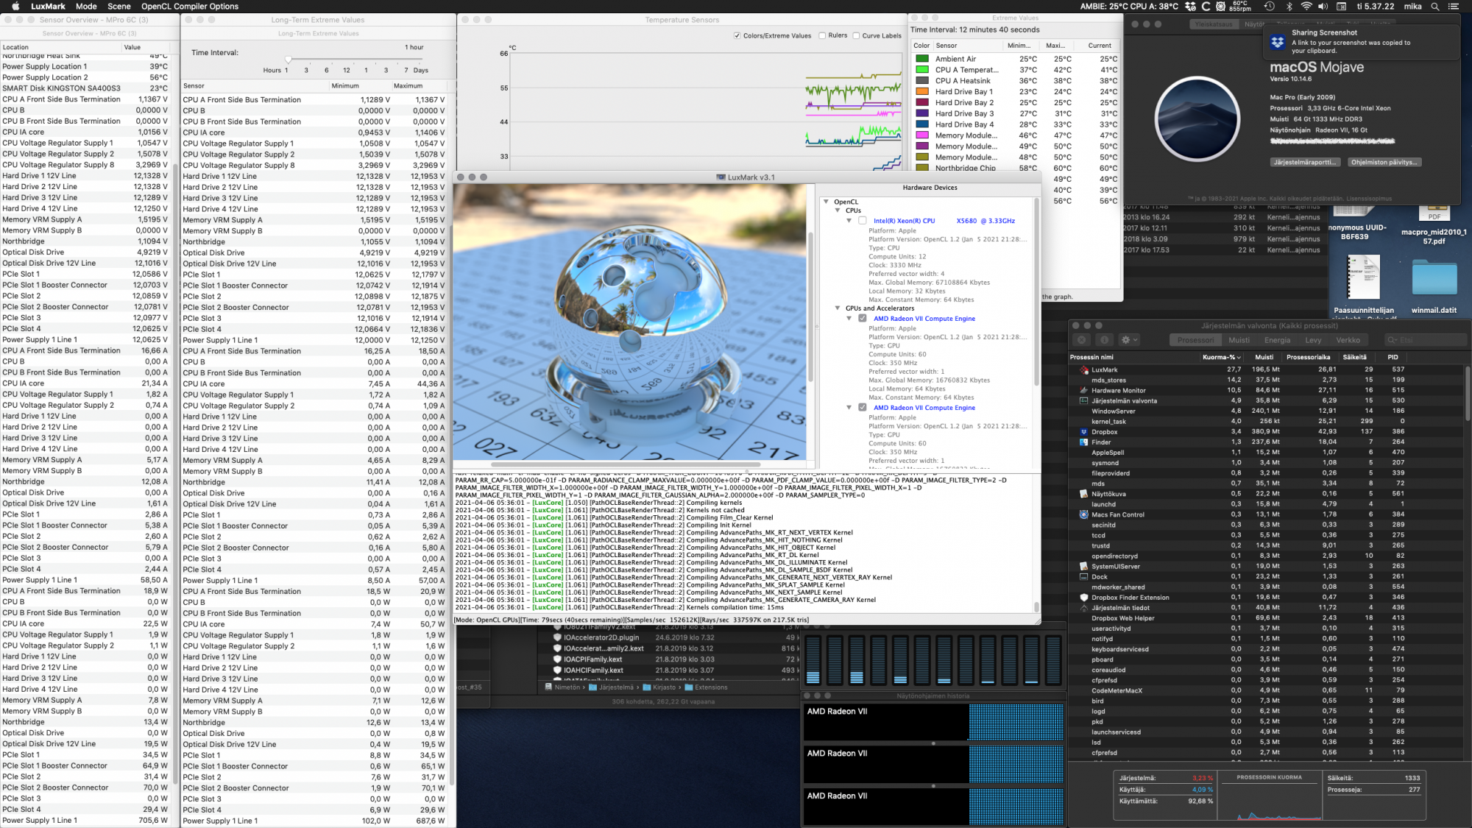Switch to the Energia tab
The image size is (1472, 828).
[x=1277, y=340]
